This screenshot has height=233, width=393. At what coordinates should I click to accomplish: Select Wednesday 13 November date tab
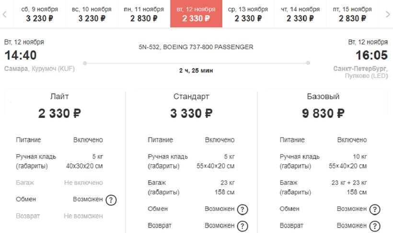(x=248, y=14)
